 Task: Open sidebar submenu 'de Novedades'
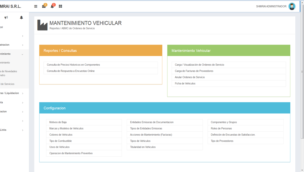[x=9, y=73]
